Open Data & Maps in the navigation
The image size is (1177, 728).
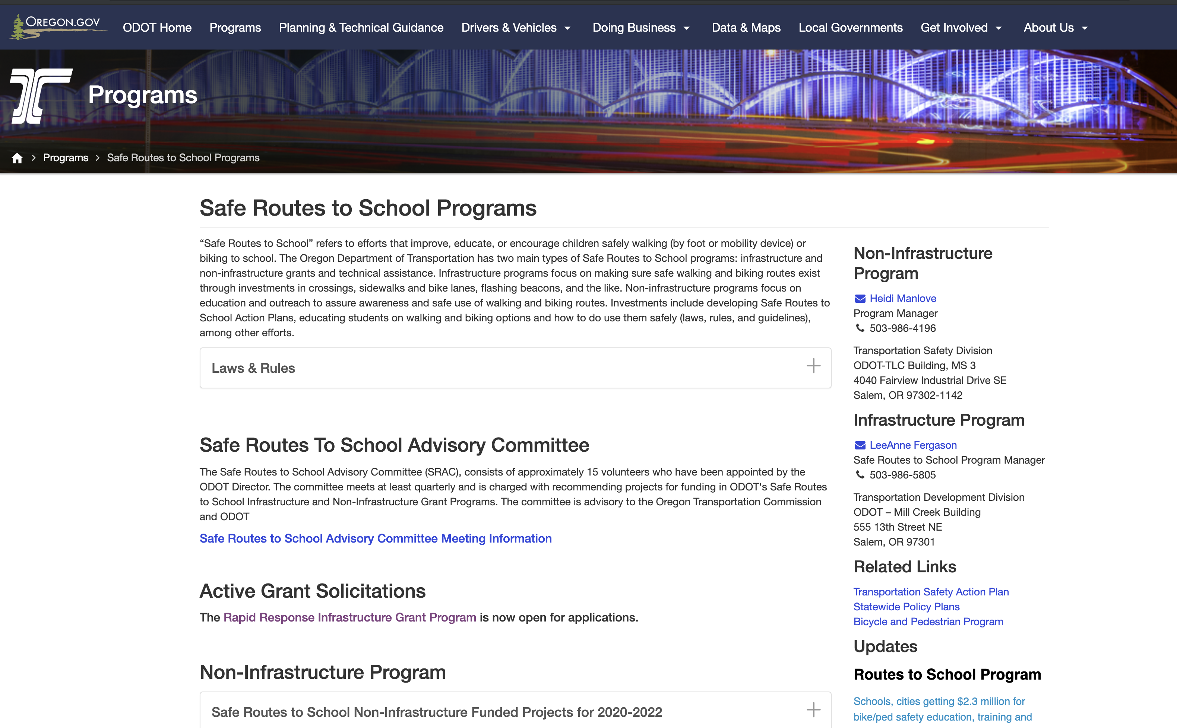coord(746,28)
